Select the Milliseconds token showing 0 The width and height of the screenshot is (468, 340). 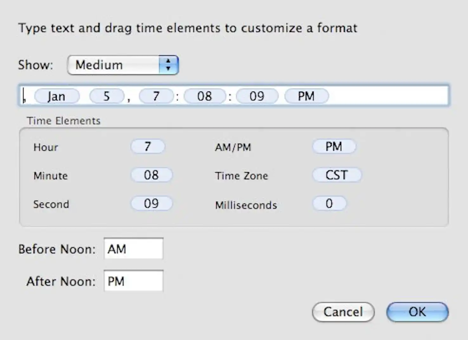click(x=329, y=204)
